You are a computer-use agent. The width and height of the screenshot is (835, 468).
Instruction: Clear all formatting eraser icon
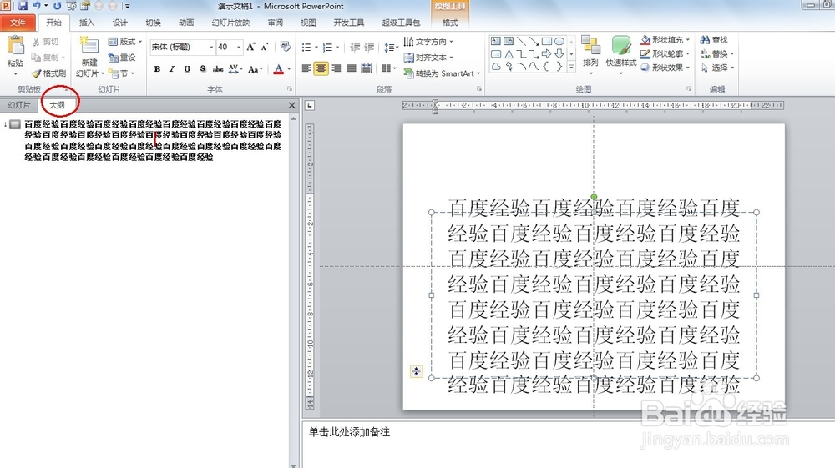point(286,47)
